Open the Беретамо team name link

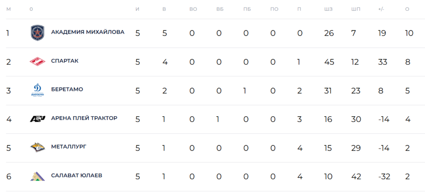click(67, 90)
